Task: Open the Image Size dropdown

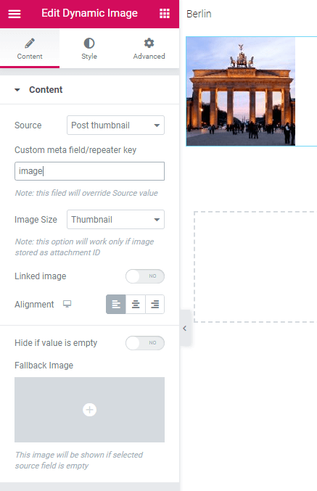Action: pos(115,220)
